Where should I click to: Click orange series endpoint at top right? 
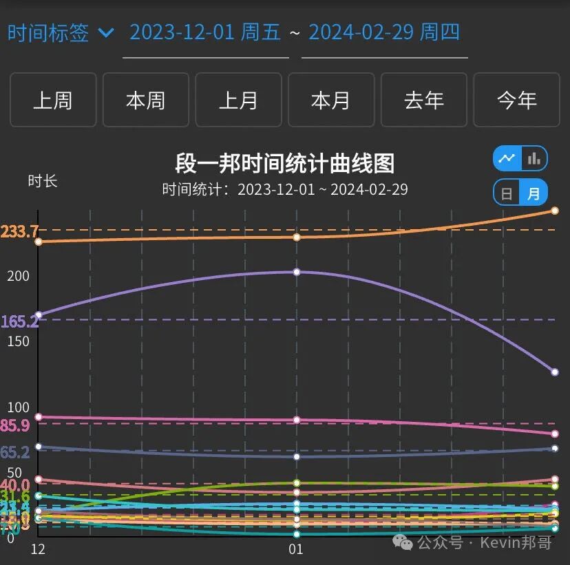point(555,211)
